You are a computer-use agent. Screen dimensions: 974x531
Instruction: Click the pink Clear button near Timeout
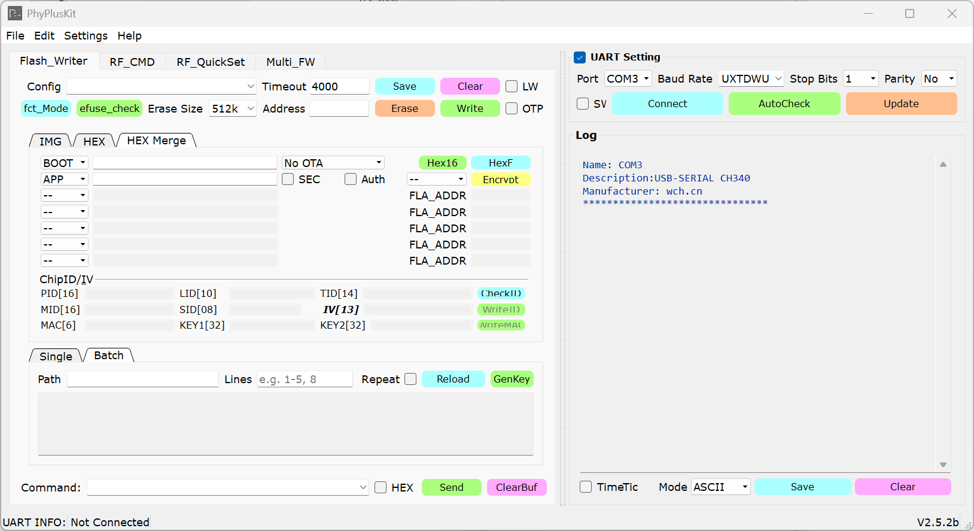point(470,86)
